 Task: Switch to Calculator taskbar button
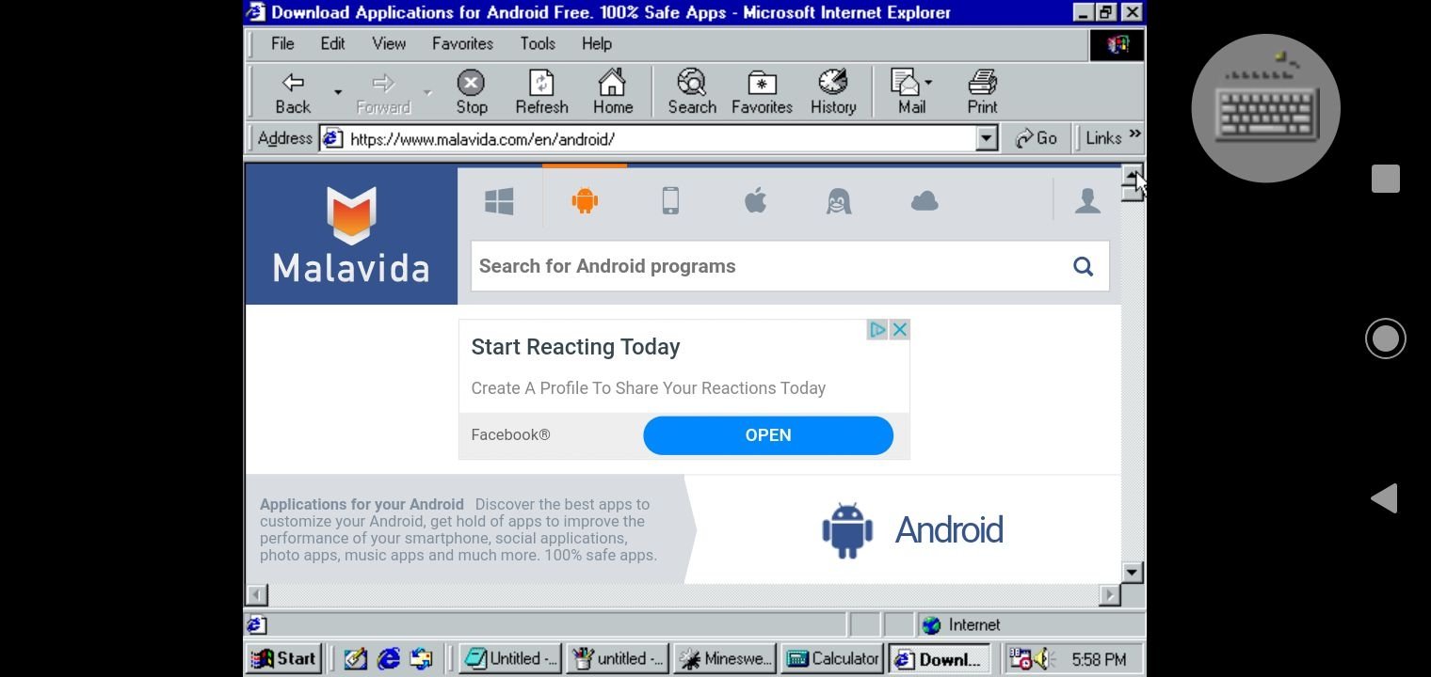pos(832,658)
